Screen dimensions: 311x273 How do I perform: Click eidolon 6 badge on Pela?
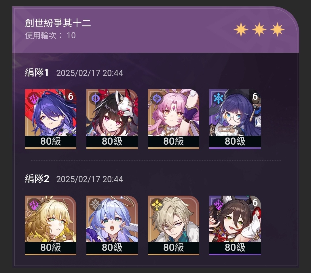tap(255, 96)
